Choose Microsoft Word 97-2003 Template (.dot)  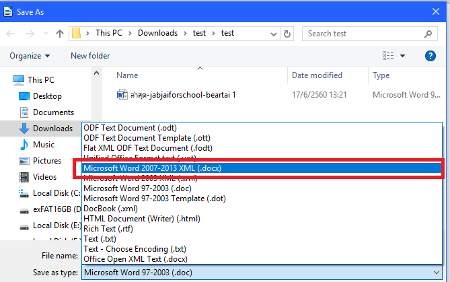pyautogui.click(x=262, y=199)
